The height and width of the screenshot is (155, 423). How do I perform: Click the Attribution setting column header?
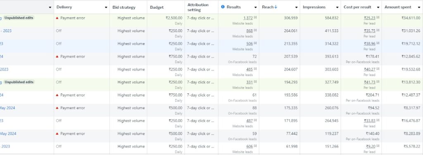tap(198, 7)
